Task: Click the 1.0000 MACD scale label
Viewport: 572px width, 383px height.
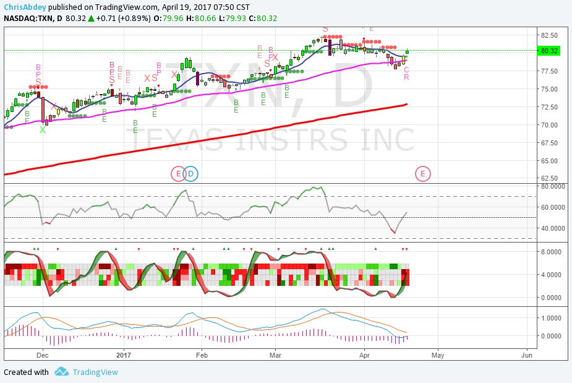Action: tap(551, 318)
